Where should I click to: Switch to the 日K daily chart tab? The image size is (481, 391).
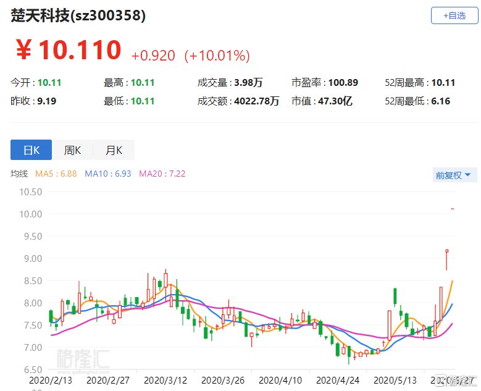(31, 150)
